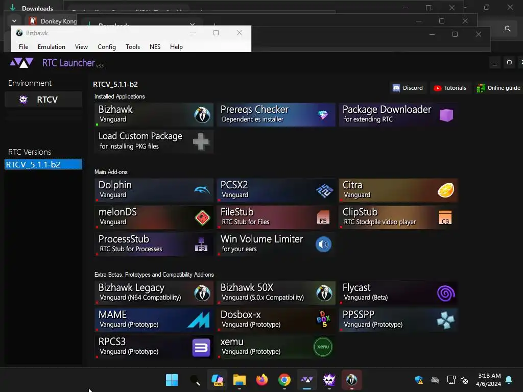Image resolution: width=523 pixels, height=392 pixels.
Task: Open the NES menu in Bizhawk
Action: click(155, 47)
